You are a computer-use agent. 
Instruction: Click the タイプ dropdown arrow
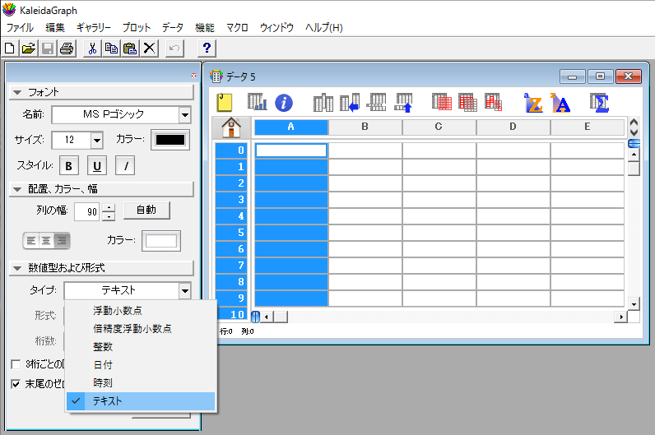[184, 290]
